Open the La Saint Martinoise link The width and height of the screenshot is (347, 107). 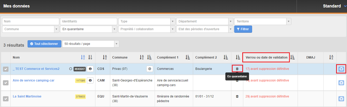(x=27, y=96)
